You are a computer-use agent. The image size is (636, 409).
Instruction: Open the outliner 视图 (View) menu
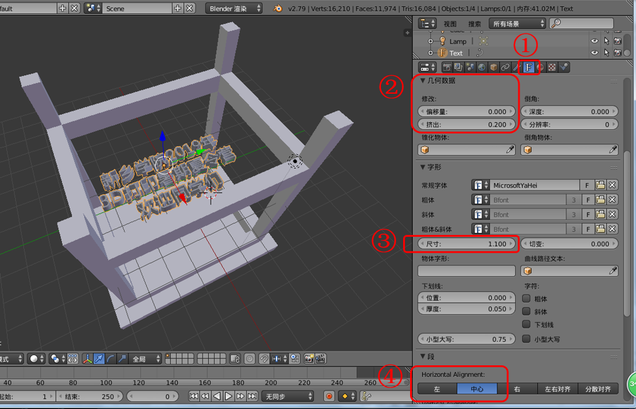(x=450, y=23)
